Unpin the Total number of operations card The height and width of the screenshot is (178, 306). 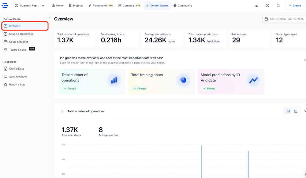pyautogui.click(x=70, y=89)
